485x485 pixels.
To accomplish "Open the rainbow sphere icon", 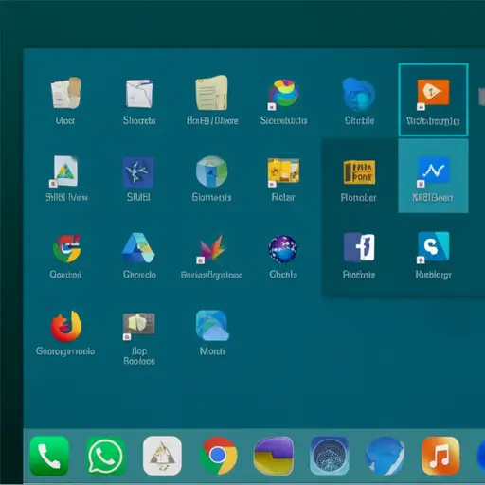I will [283, 93].
